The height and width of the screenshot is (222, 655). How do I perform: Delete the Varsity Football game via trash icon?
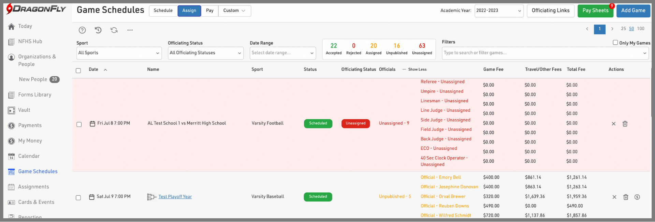pos(625,124)
